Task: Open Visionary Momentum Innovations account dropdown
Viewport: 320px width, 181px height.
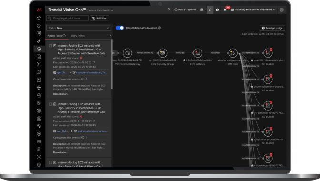Action: point(253,10)
